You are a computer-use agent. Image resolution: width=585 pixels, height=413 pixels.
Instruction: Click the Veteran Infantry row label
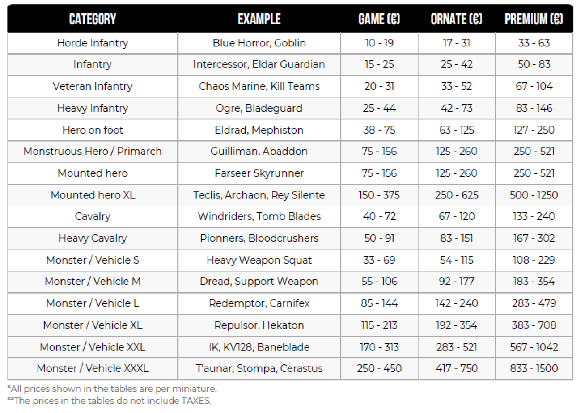93,86
